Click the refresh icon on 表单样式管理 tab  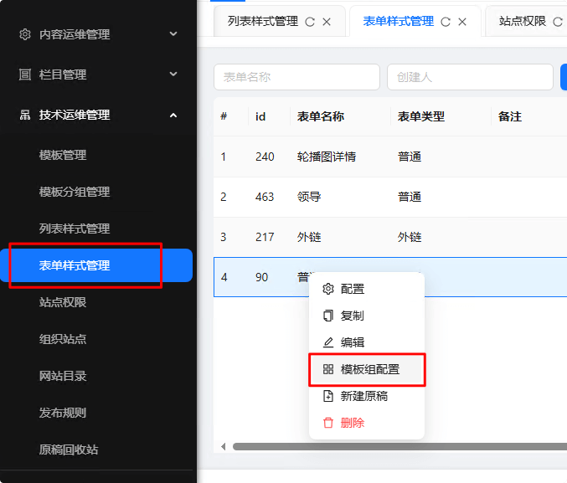(446, 22)
